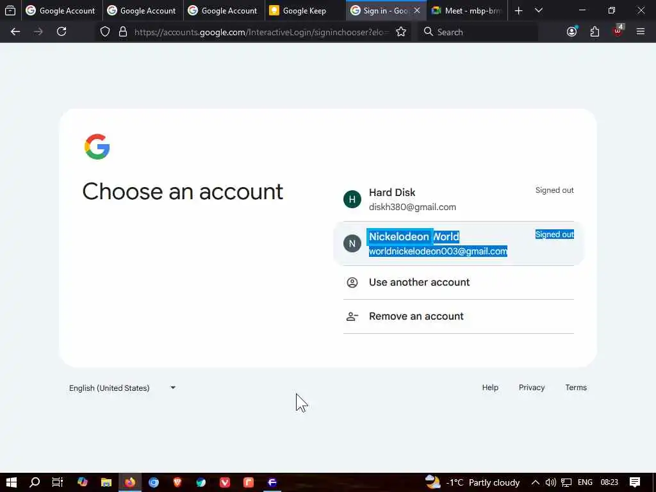The height and width of the screenshot is (492, 656).
Task: Open the notification center icon
Action: coord(635,482)
